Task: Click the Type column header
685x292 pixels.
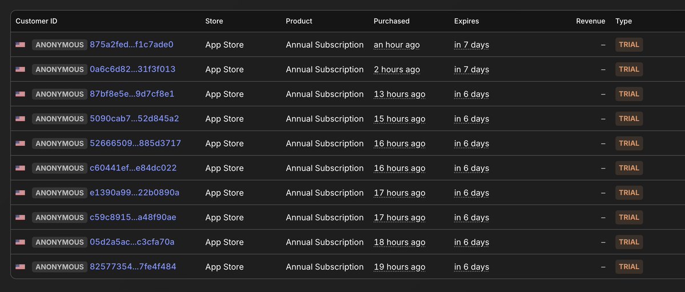Action: [x=623, y=21]
